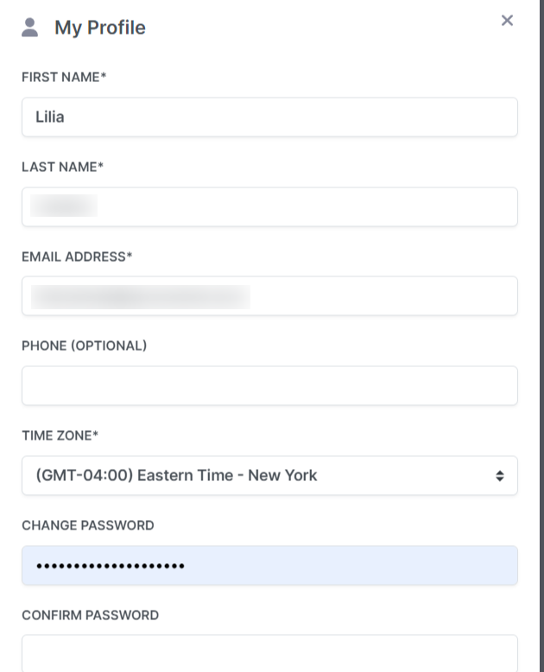Viewport: 544px width, 672px height.
Task: Click the My Profile heading text
Action: point(100,28)
